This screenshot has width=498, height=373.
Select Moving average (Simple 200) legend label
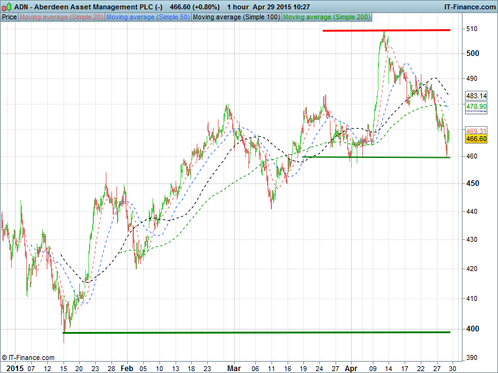[326, 17]
